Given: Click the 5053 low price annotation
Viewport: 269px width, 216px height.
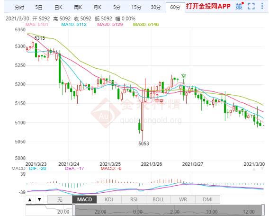Looking at the screenshot, I should pyautogui.click(x=143, y=144).
